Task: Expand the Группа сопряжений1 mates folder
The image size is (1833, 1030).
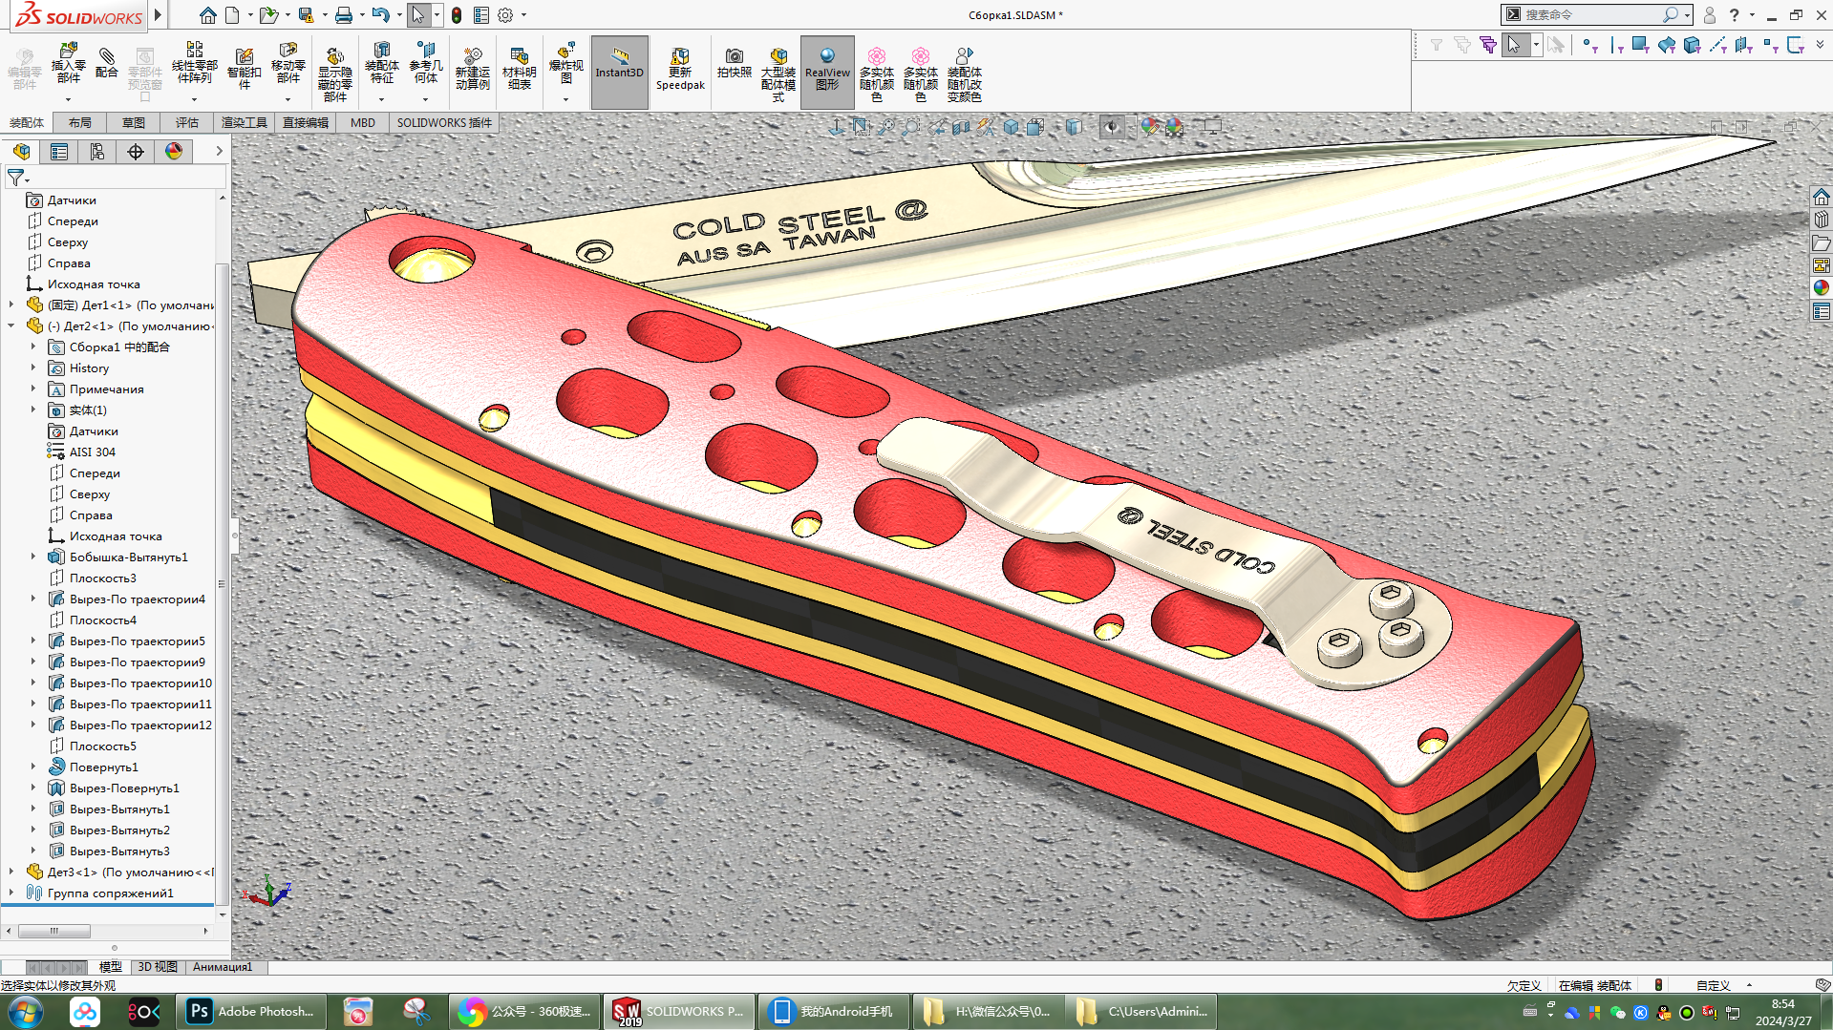Action: pos(11,893)
